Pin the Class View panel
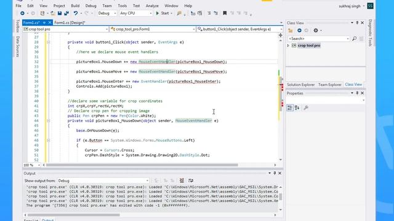The height and width of the screenshot is (221, 394). click(x=357, y=23)
